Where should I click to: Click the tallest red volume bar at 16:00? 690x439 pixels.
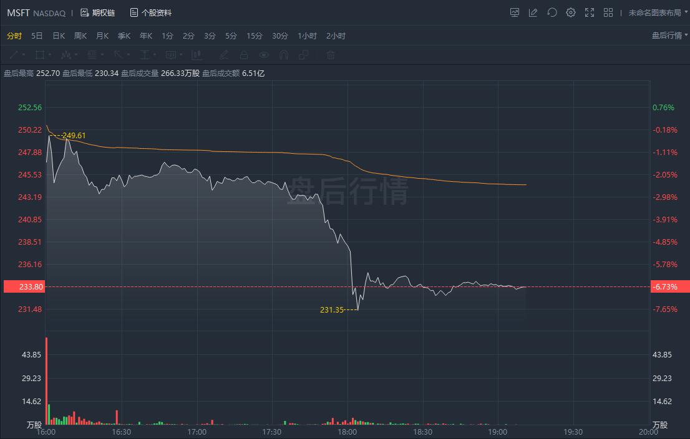[x=46, y=380]
